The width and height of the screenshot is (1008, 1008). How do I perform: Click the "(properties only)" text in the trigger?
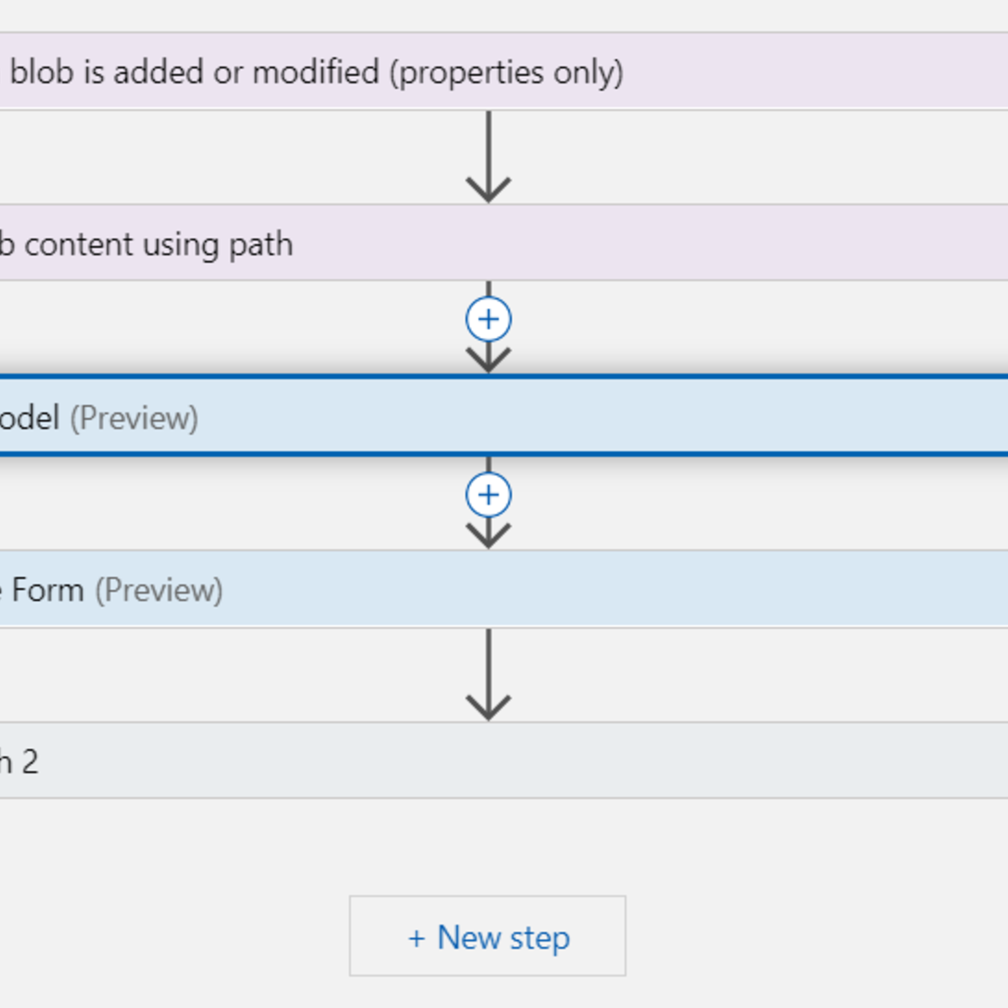(x=507, y=72)
